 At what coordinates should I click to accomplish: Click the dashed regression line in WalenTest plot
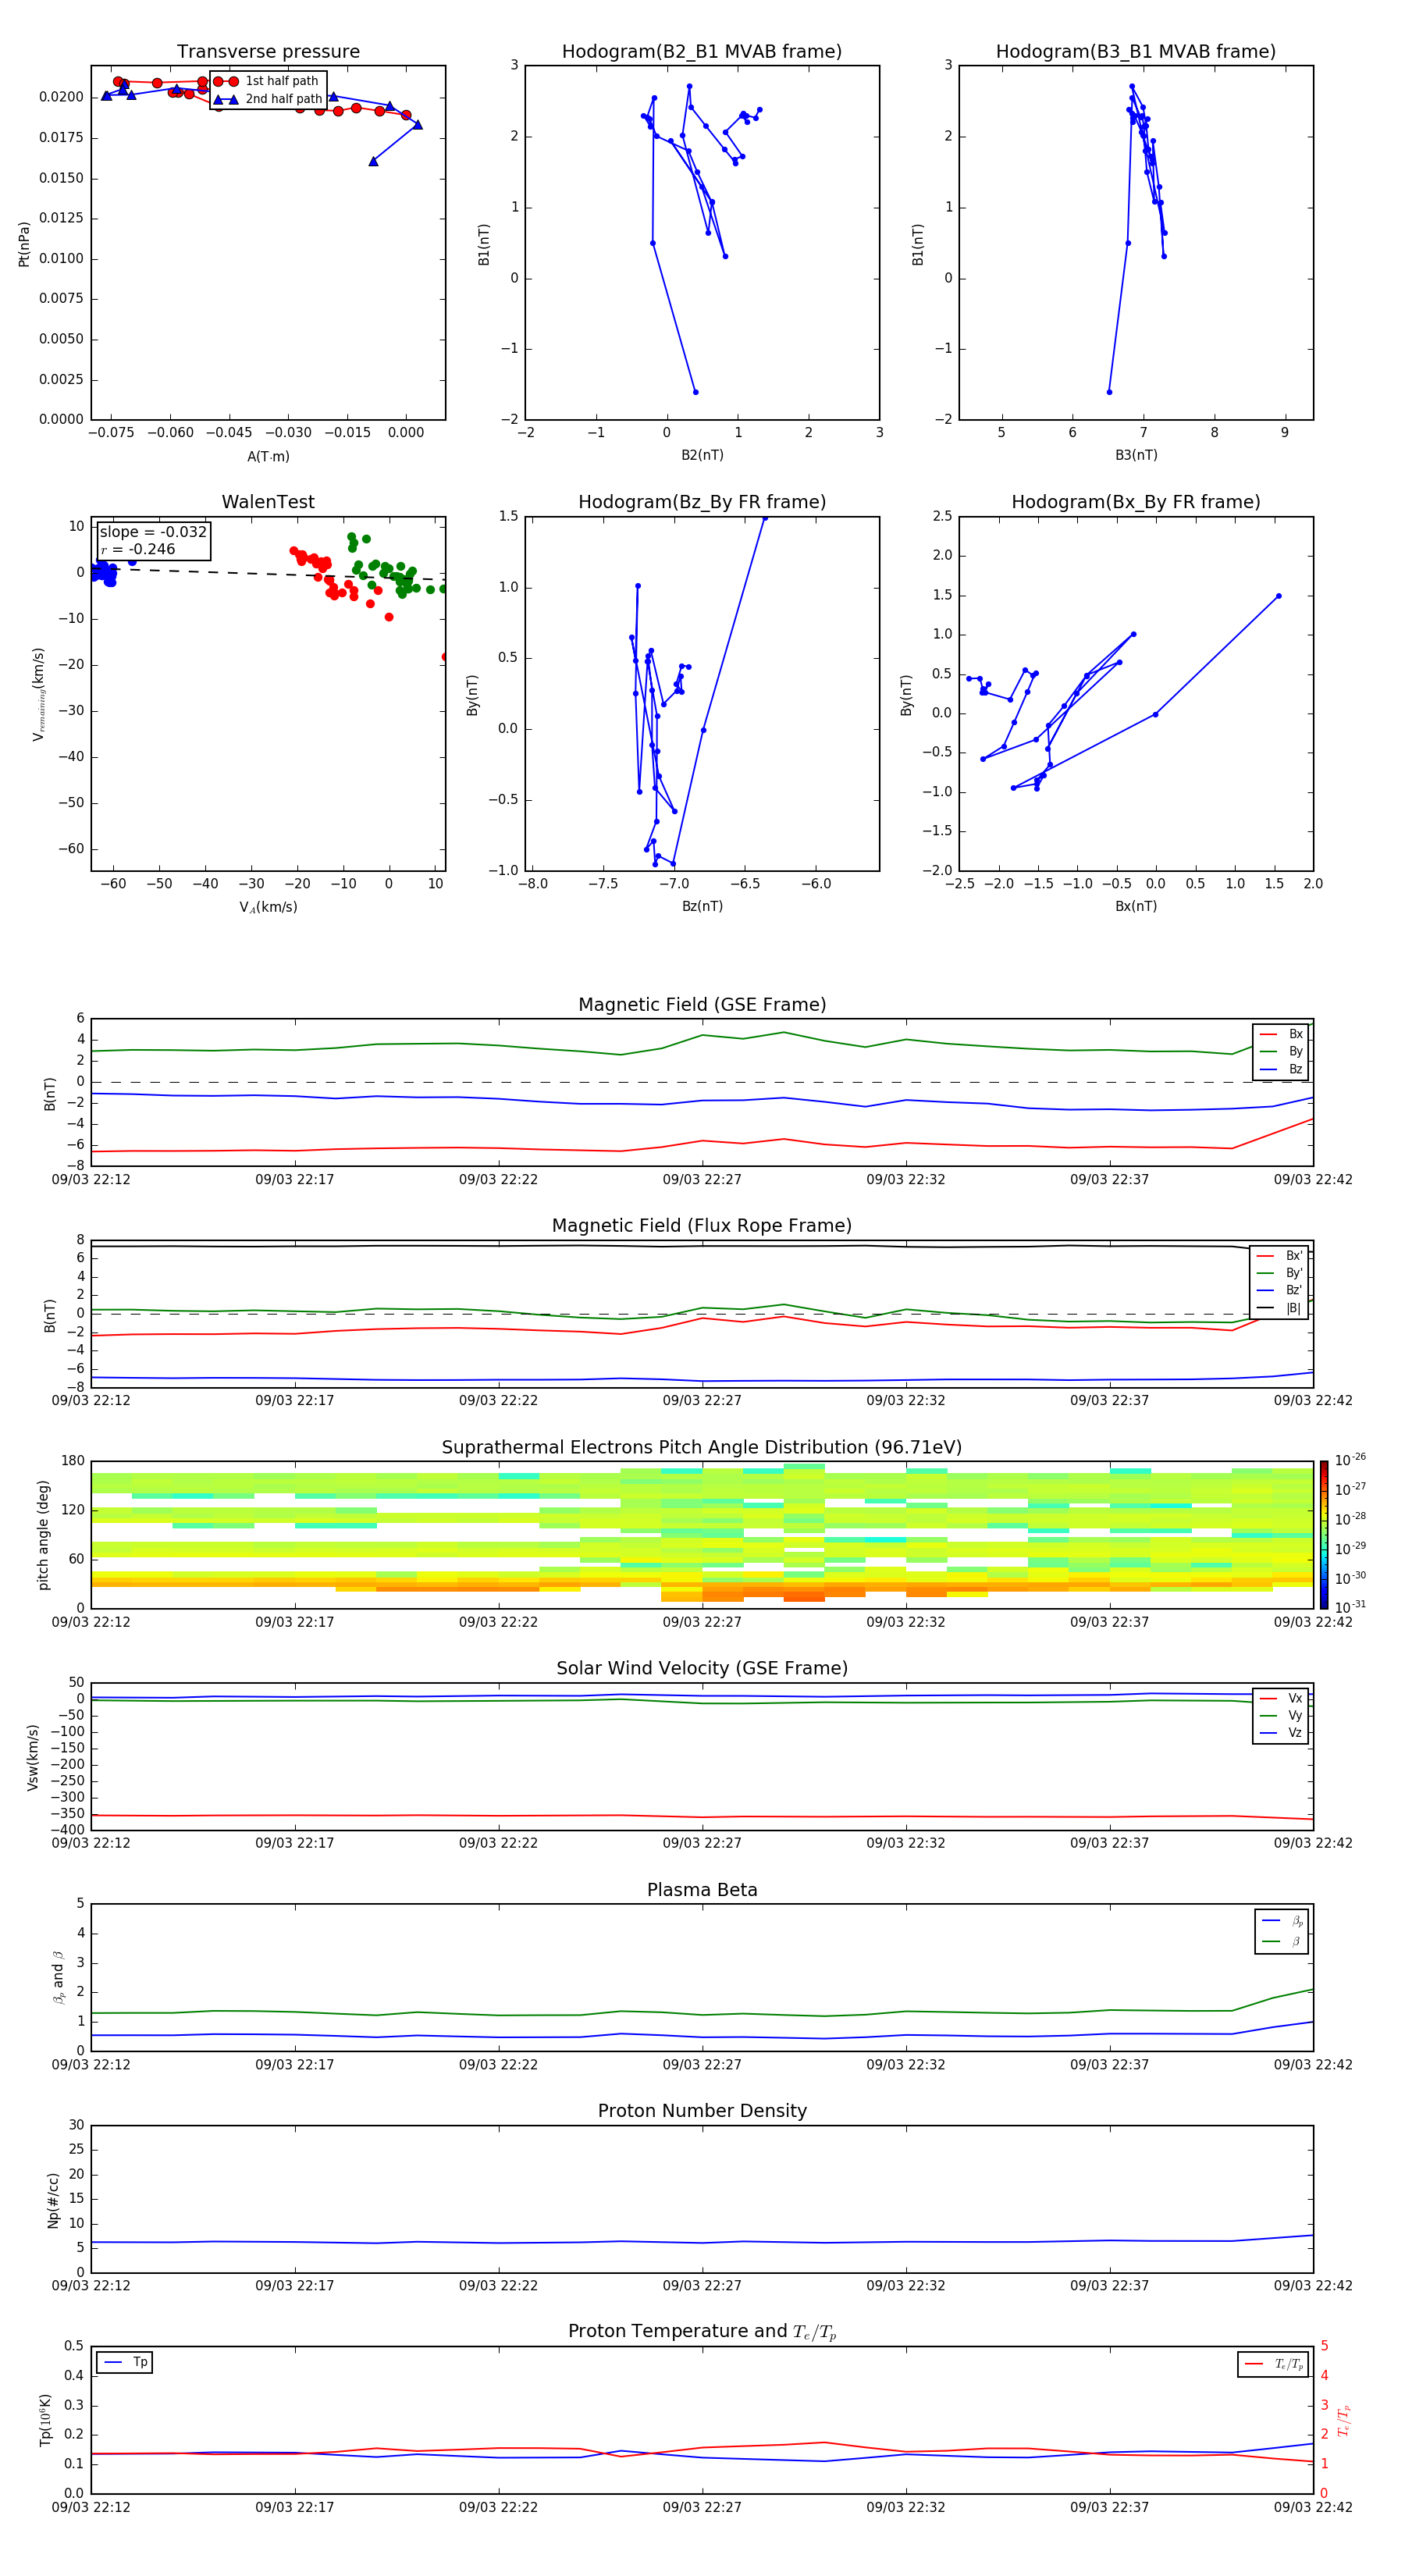268,574
